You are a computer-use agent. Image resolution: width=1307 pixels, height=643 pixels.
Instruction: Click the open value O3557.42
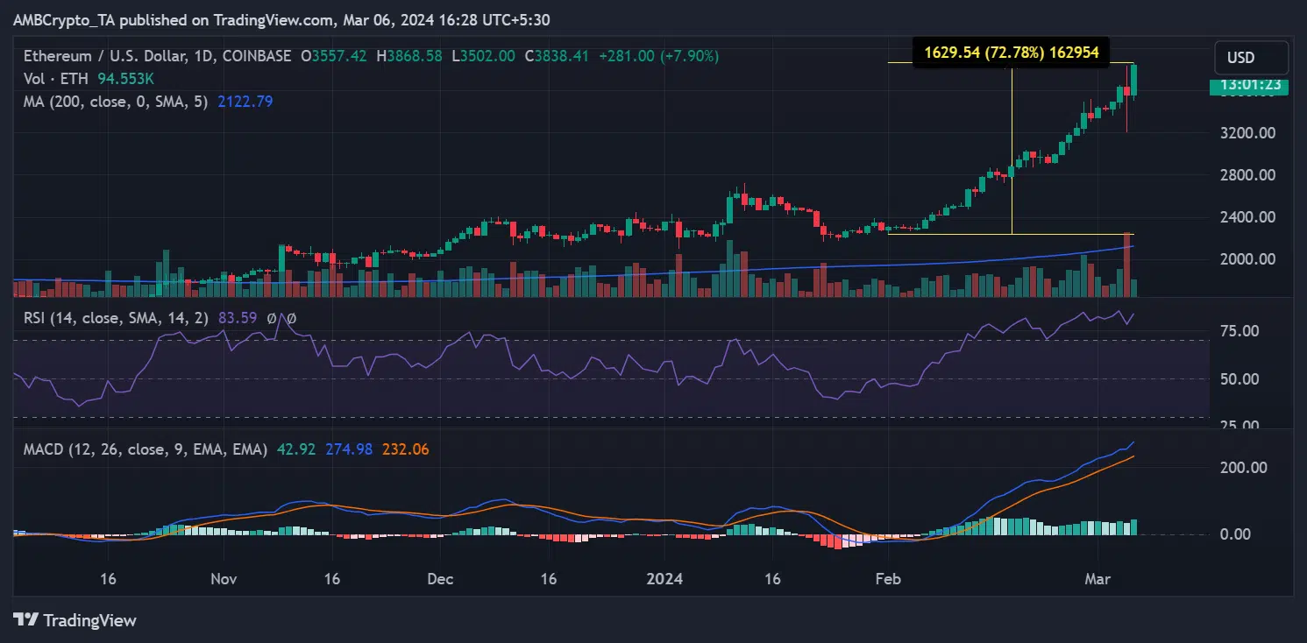pos(336,56)
